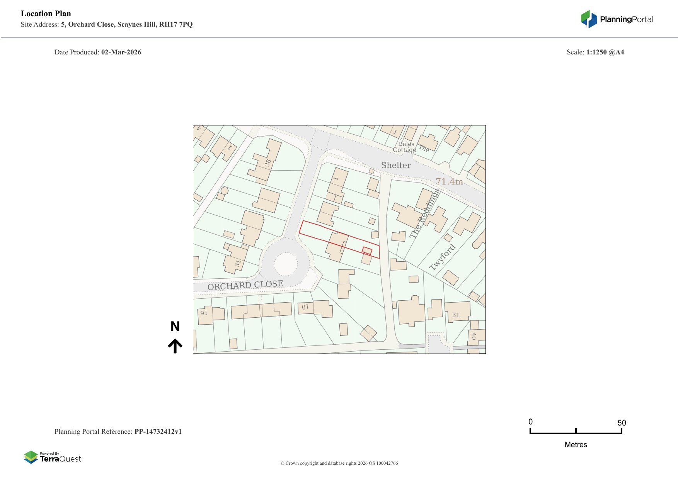Click the letter N above the arrow

175,327
